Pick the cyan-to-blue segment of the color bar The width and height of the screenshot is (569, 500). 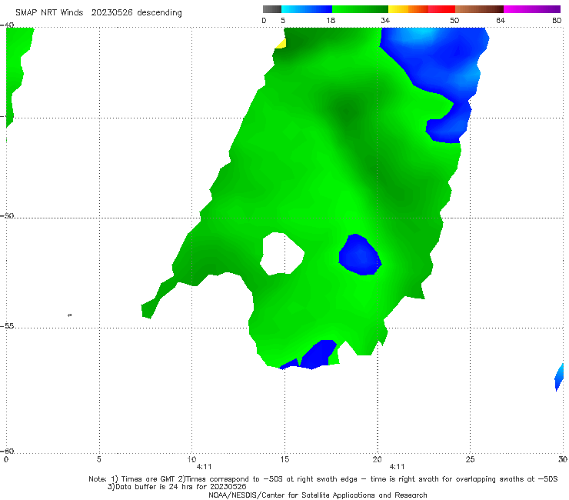307,9
